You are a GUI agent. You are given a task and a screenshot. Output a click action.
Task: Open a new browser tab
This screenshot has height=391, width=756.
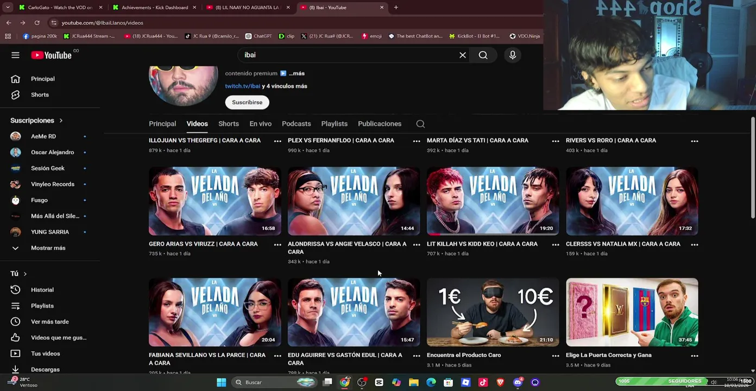(x=396, y=8)
